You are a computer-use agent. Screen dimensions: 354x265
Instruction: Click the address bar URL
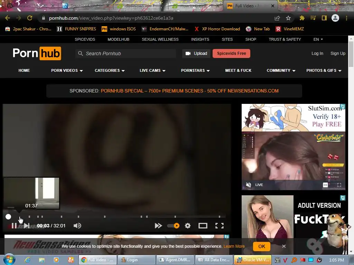point(111,18)
